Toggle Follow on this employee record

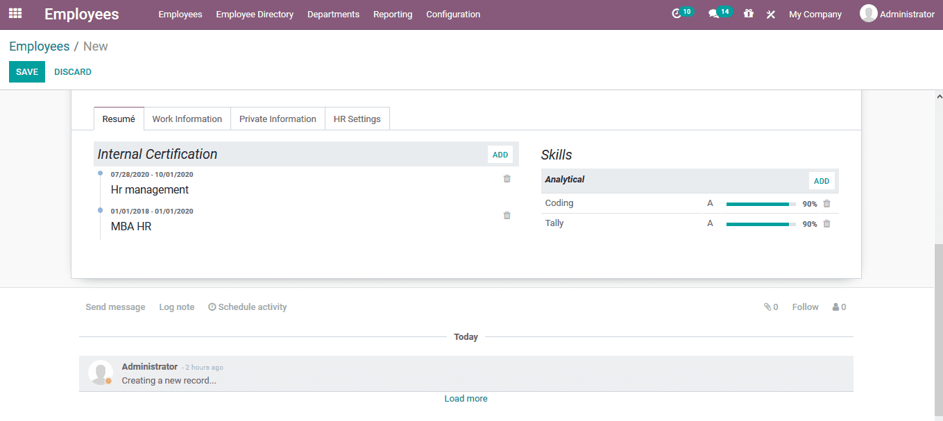point(804,306)
